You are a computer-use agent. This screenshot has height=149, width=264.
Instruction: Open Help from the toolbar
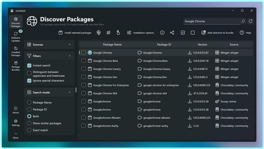click(245, 33)
